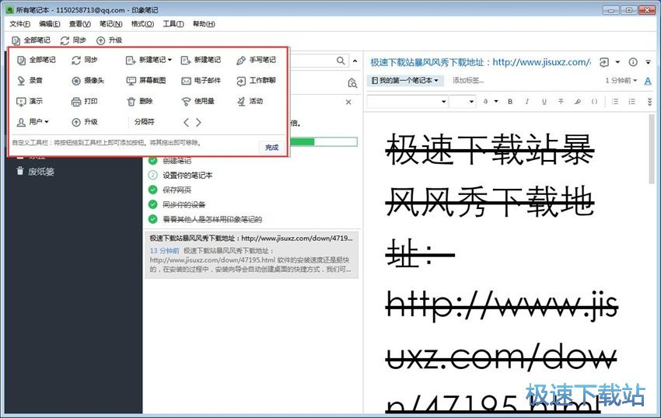
Task: Open the Trash (废纸篓) in the sidebar
Action: [x=36, y=172]
